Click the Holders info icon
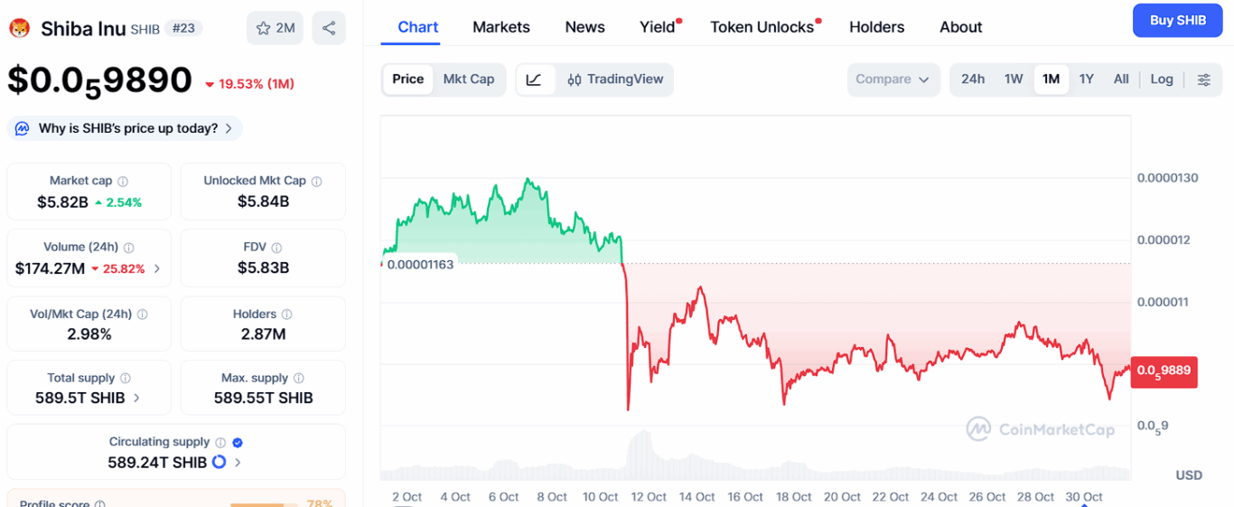1234x507 pixels. point(286,315)
